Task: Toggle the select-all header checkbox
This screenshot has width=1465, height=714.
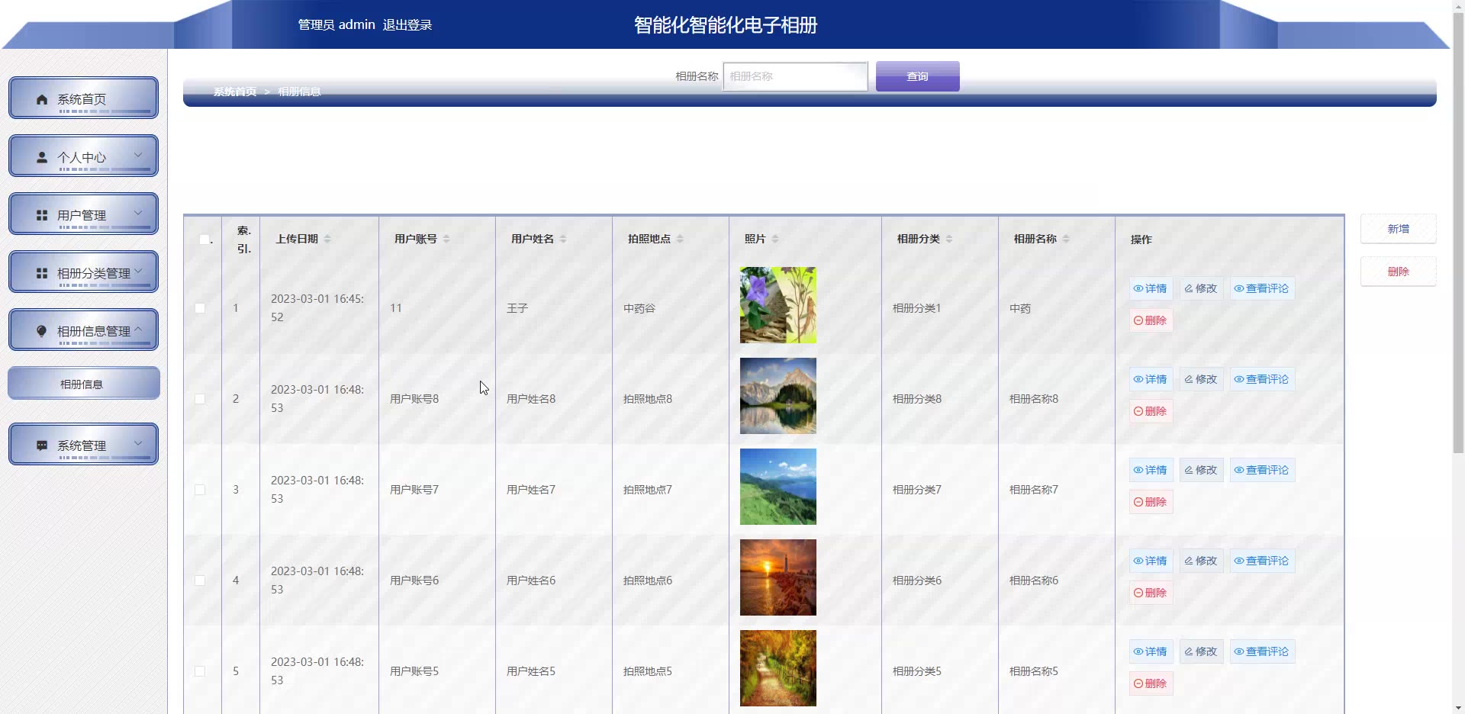Action: click(204, 240)
